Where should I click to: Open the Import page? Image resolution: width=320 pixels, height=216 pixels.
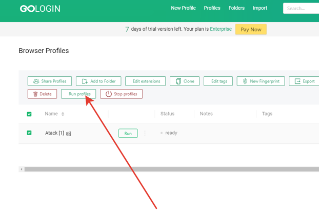(260, 8)
